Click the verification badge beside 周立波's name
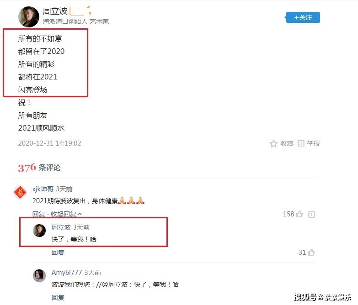 point(80,11)
